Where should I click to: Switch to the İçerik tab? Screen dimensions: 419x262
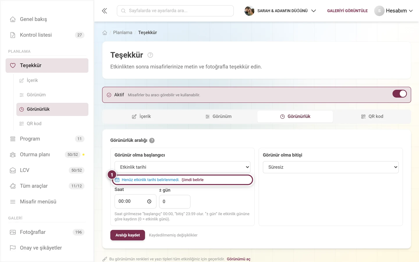click(x=141, y=116)
